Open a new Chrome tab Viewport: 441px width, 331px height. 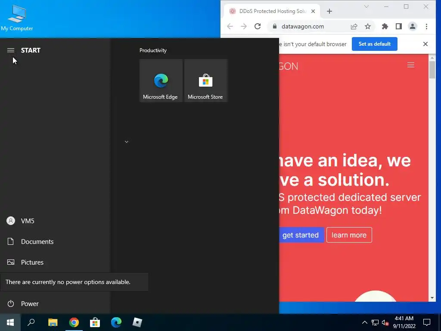pos(329,11)
